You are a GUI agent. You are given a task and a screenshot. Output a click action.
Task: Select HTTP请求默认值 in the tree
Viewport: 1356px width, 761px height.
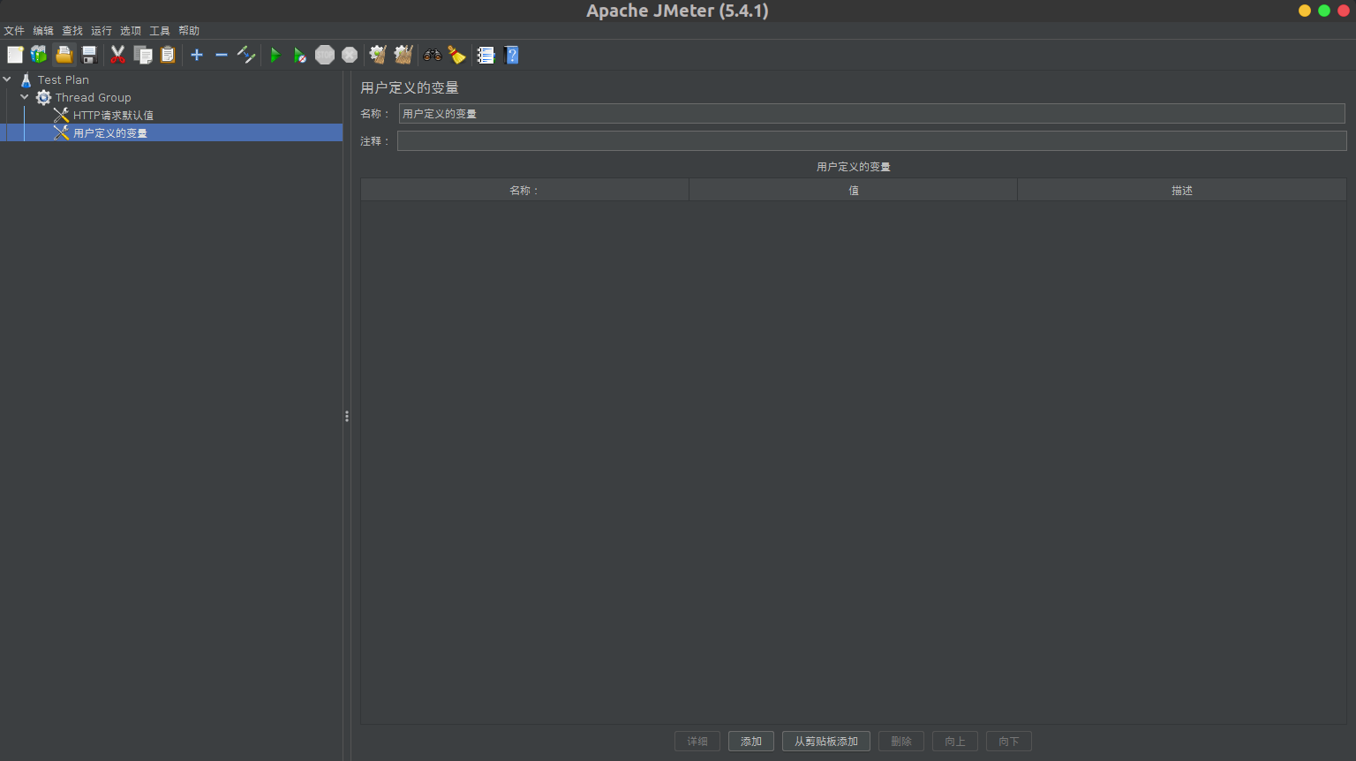point(113,115)
